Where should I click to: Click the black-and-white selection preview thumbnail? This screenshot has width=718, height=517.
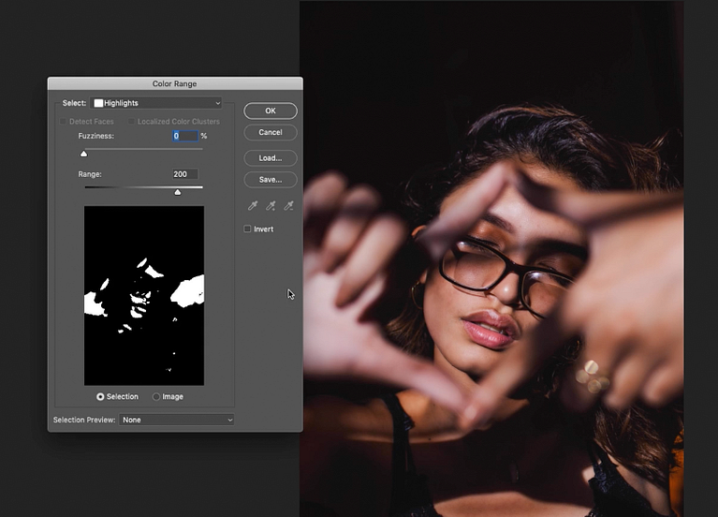point(144,296)
